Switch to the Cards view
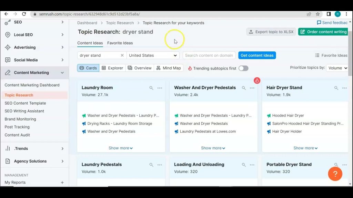Screen dimensions: 353x198 coord(88,68)
